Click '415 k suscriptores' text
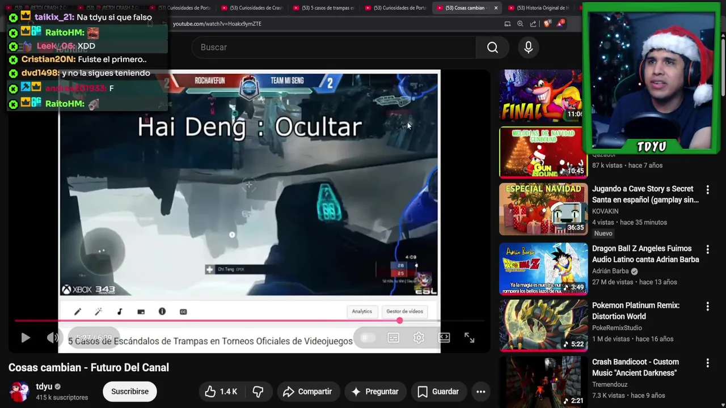The width and height of the screenshot is (726, 408). click(x=62, y=398)
